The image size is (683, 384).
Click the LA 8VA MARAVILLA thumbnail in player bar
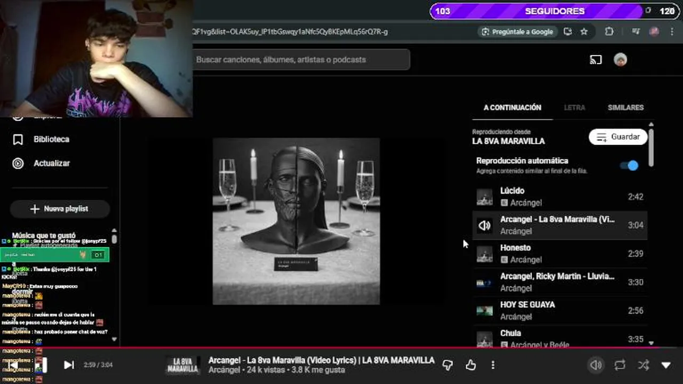tap(182, 365)
